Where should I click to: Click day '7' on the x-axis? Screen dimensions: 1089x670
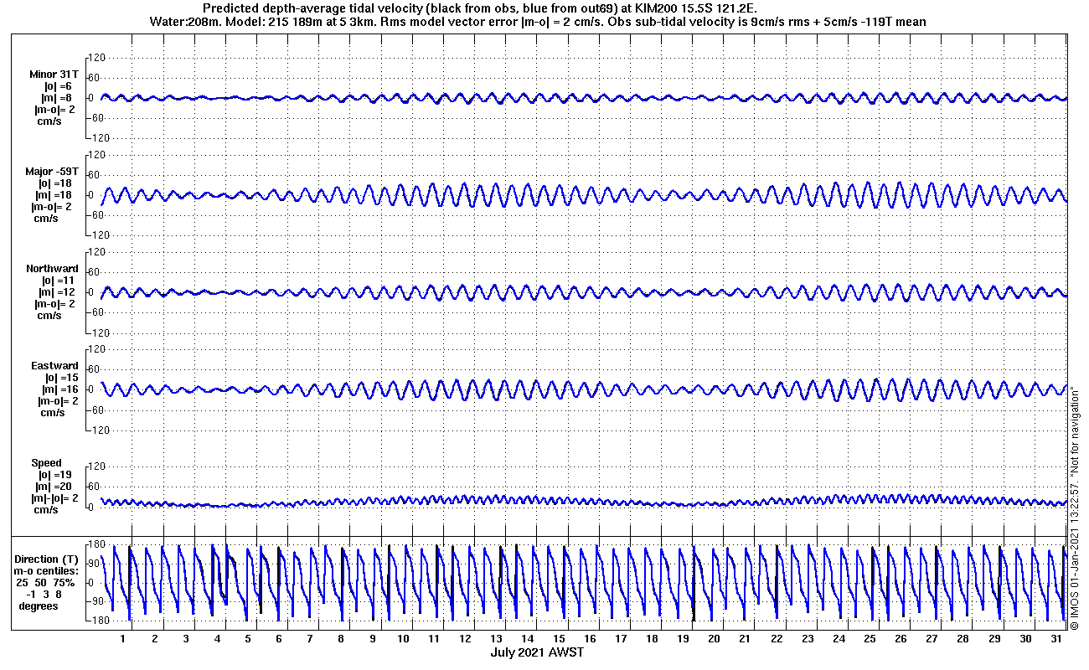309,639
